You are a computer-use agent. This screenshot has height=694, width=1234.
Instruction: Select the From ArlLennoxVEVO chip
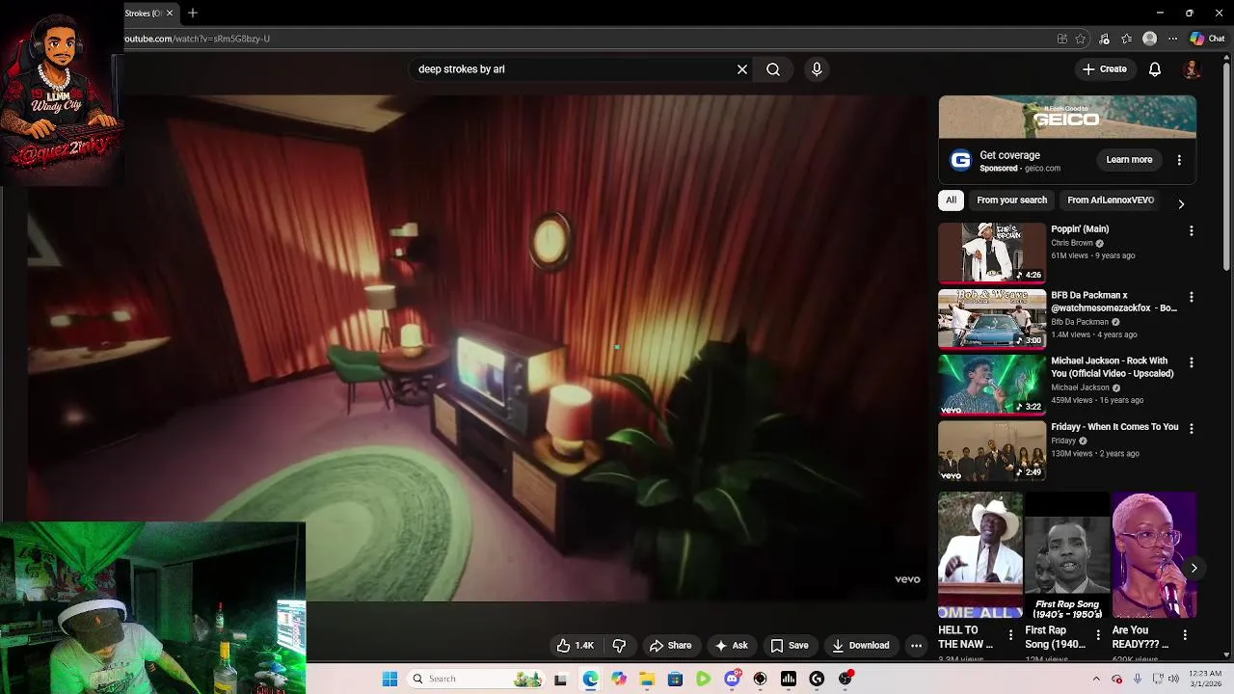pyautogui.click(x=1111, y=200)
